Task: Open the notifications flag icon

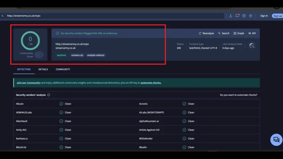Action: (x=237, y=16)
